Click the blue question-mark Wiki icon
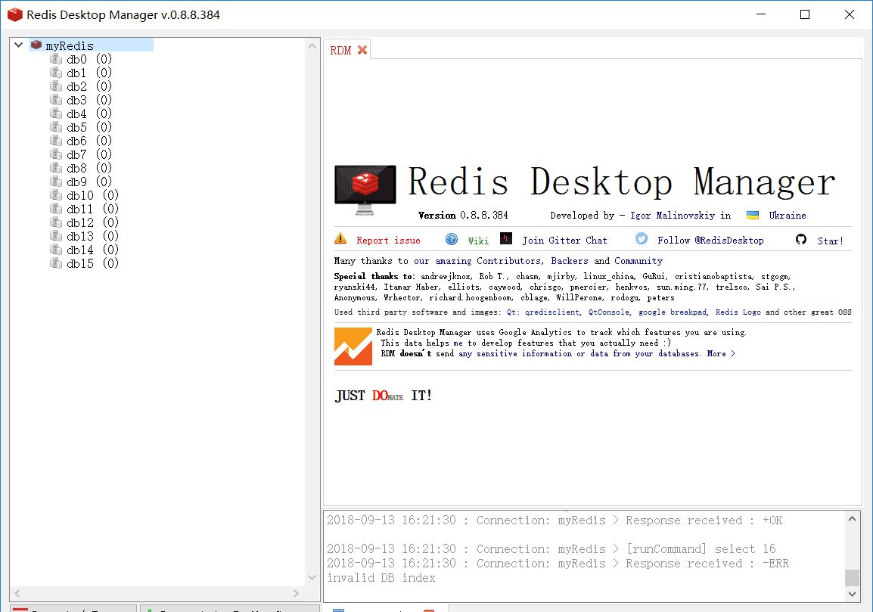 point(451,239)
